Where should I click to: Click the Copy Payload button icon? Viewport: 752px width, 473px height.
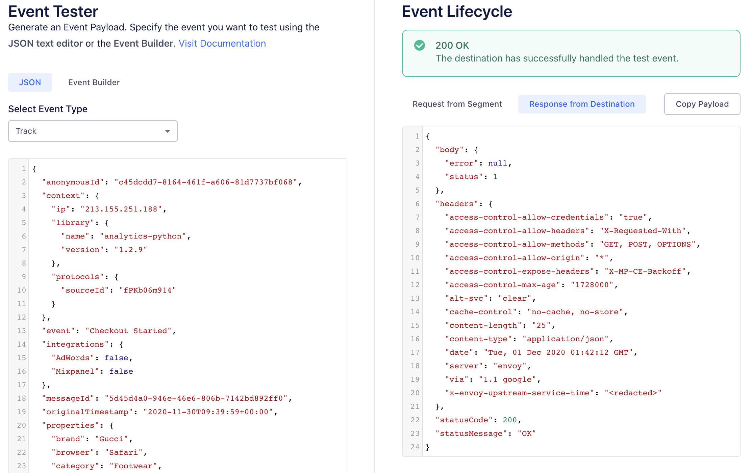point(702,103)
